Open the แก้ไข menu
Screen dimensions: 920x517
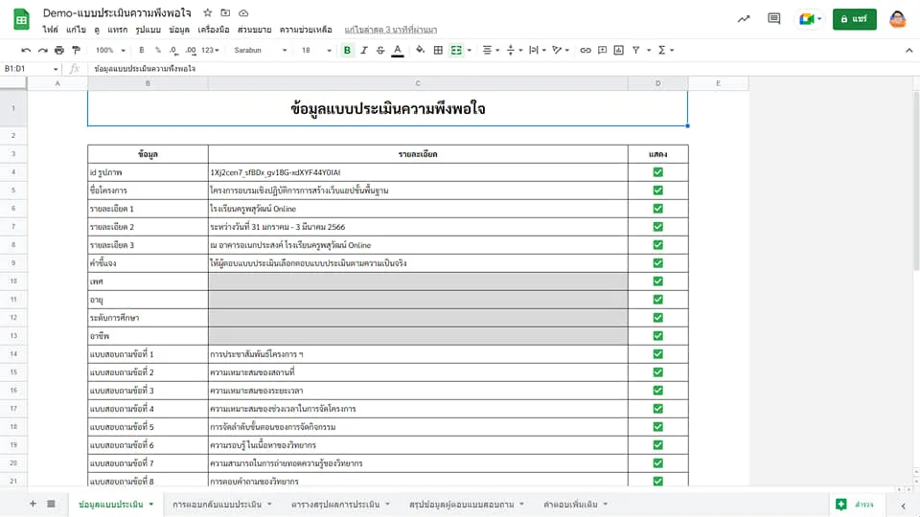click(x=76, y=30)
